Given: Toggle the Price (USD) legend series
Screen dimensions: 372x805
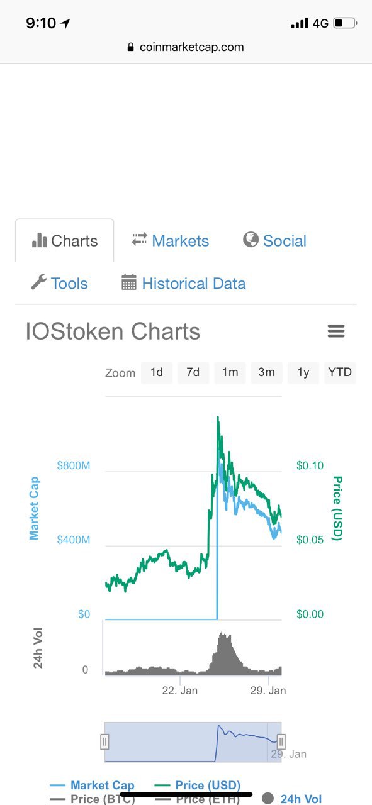Looking at the screenshot, I should (198, 785).
